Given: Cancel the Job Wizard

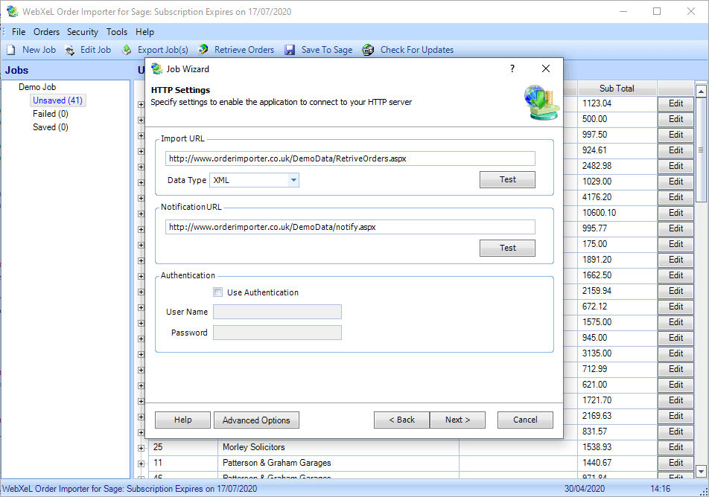Looking at the screenshot, I should coord(525,420).
